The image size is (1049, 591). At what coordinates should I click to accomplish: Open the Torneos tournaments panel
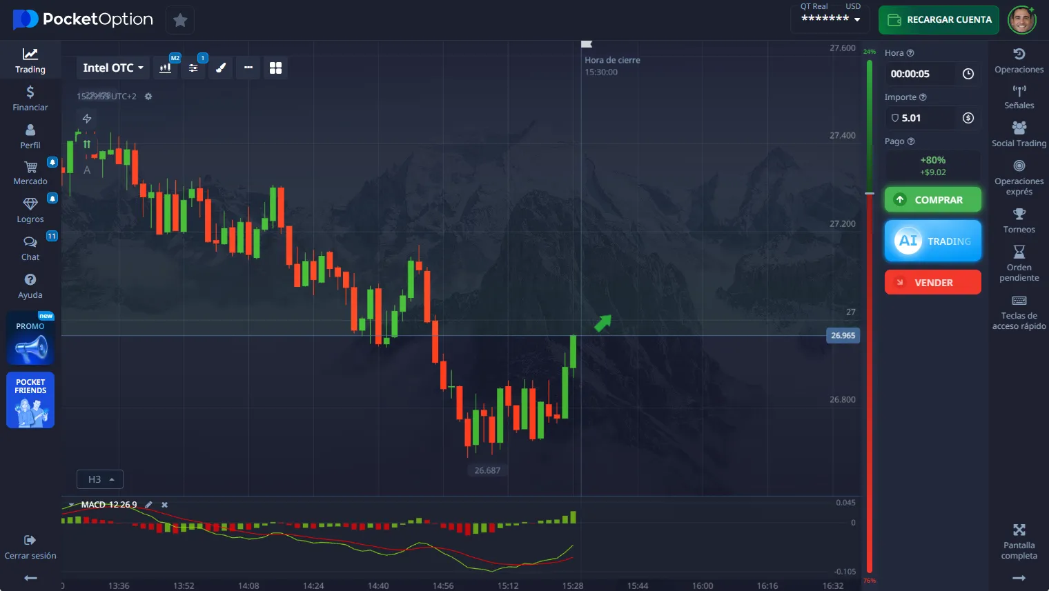point(1019,221)
